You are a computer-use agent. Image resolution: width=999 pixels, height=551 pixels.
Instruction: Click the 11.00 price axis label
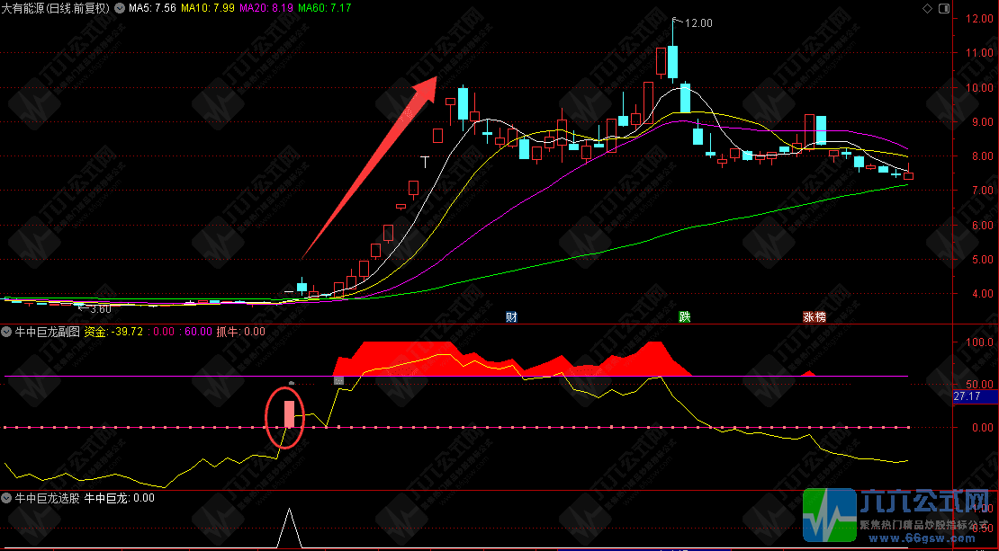(x=979, y=53)
